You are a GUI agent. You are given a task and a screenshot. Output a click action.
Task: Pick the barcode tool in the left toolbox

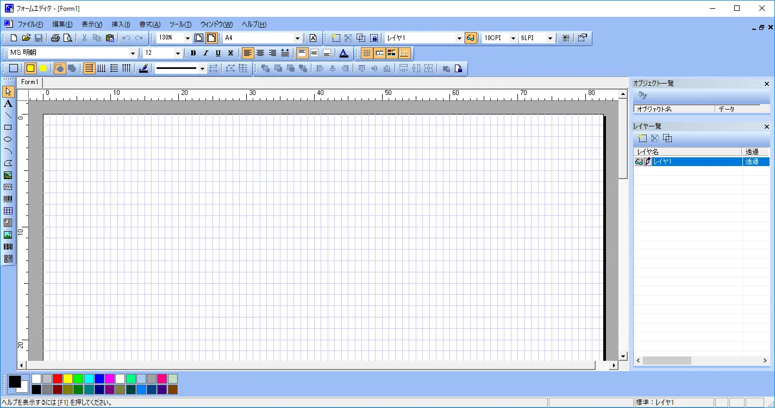(8, 199)
